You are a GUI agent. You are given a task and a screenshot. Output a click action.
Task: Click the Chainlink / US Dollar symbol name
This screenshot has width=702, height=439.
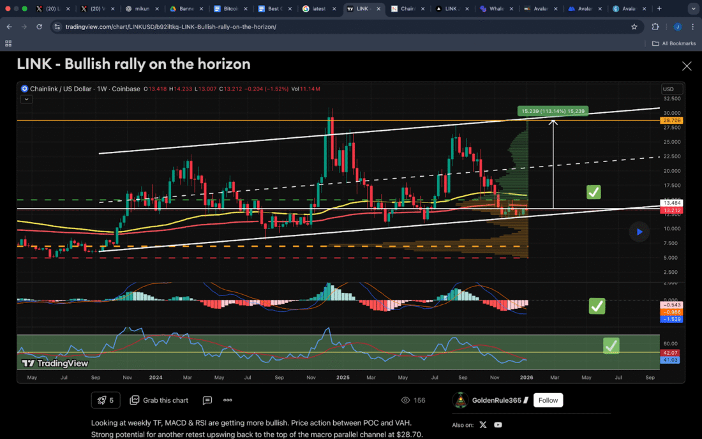click(x=61, y=89)
